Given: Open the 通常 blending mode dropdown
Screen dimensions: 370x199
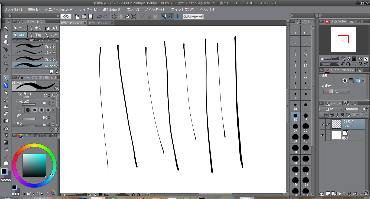Looking at the screenshot, I should (331, 109).
